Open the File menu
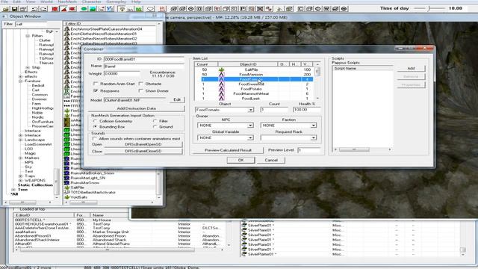478x269 pixels. tap(4, 1)
